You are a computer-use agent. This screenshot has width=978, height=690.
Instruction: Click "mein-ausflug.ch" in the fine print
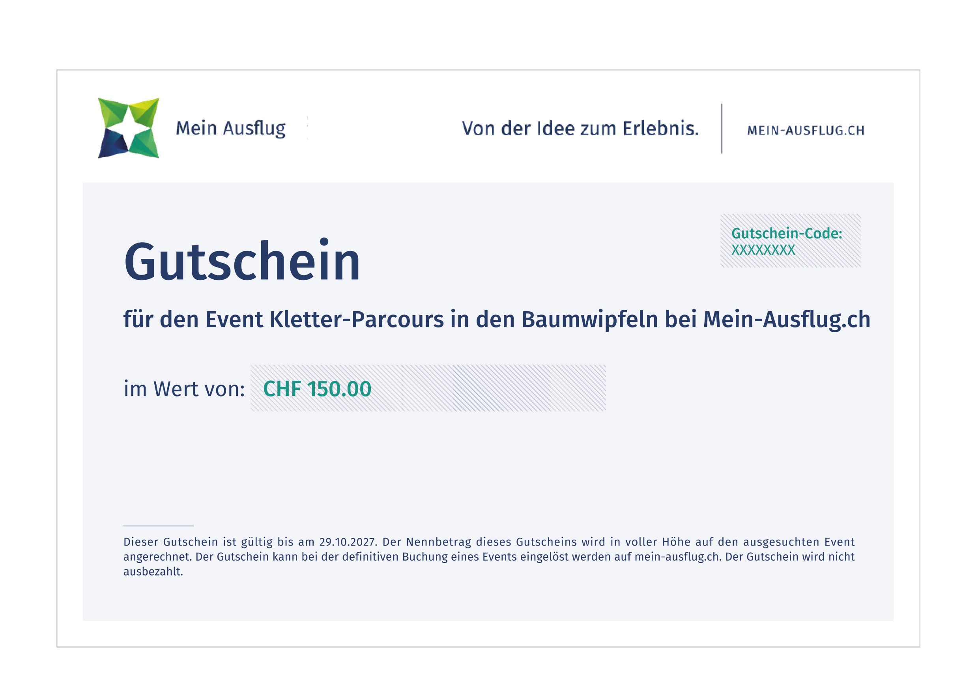tap(677, 557)
